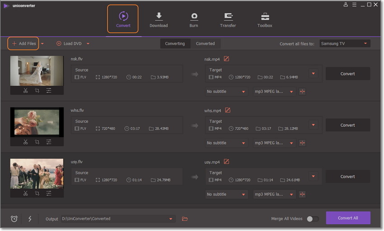Screen dimensions: 384x231
Task: Switch to the Download tab
Action: coord(159,19)
